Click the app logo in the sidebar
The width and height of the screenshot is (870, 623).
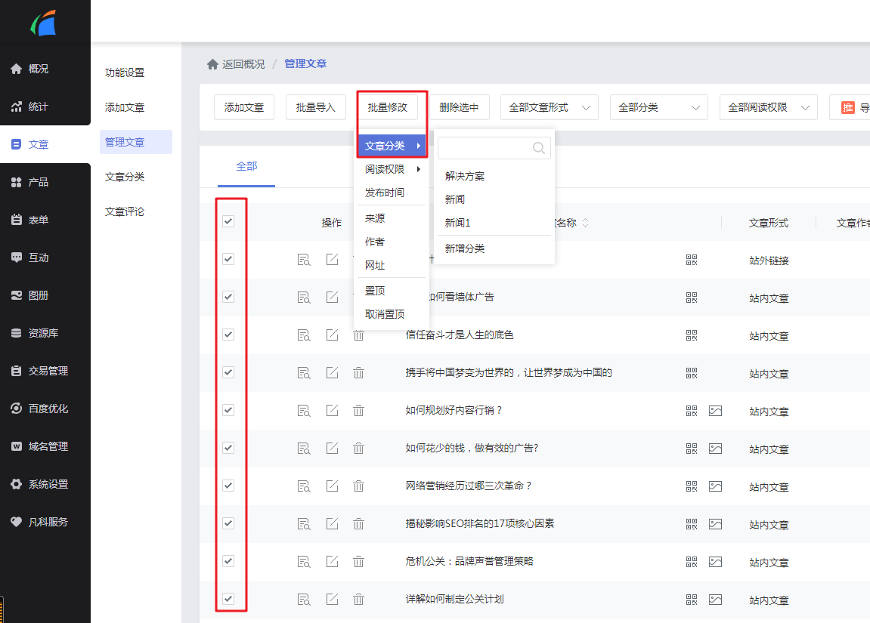pyautogui.click(x=44, y=23)
